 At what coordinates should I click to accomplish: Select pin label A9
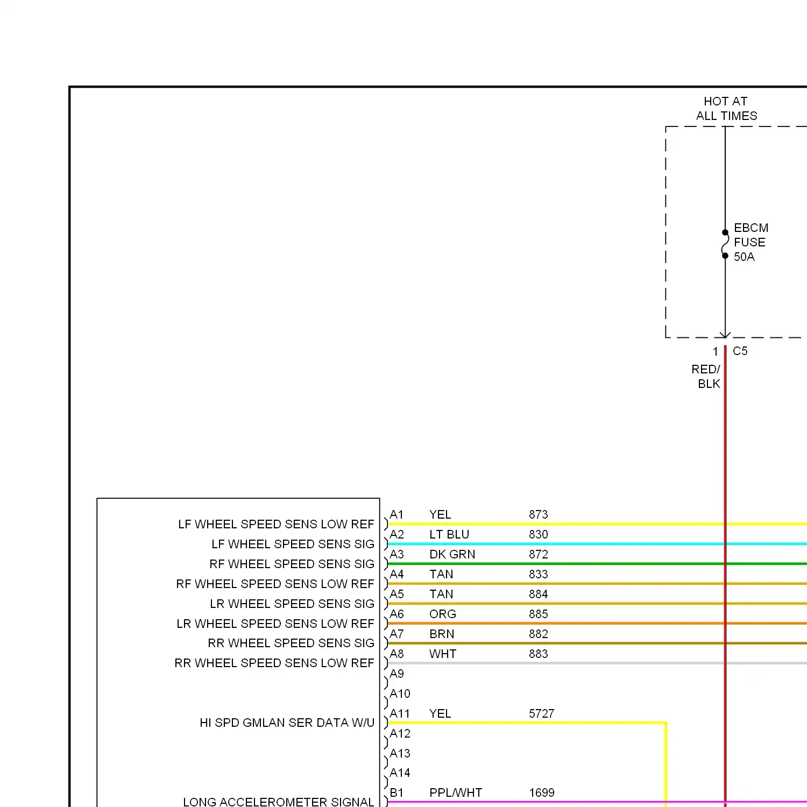click(397, 674)
